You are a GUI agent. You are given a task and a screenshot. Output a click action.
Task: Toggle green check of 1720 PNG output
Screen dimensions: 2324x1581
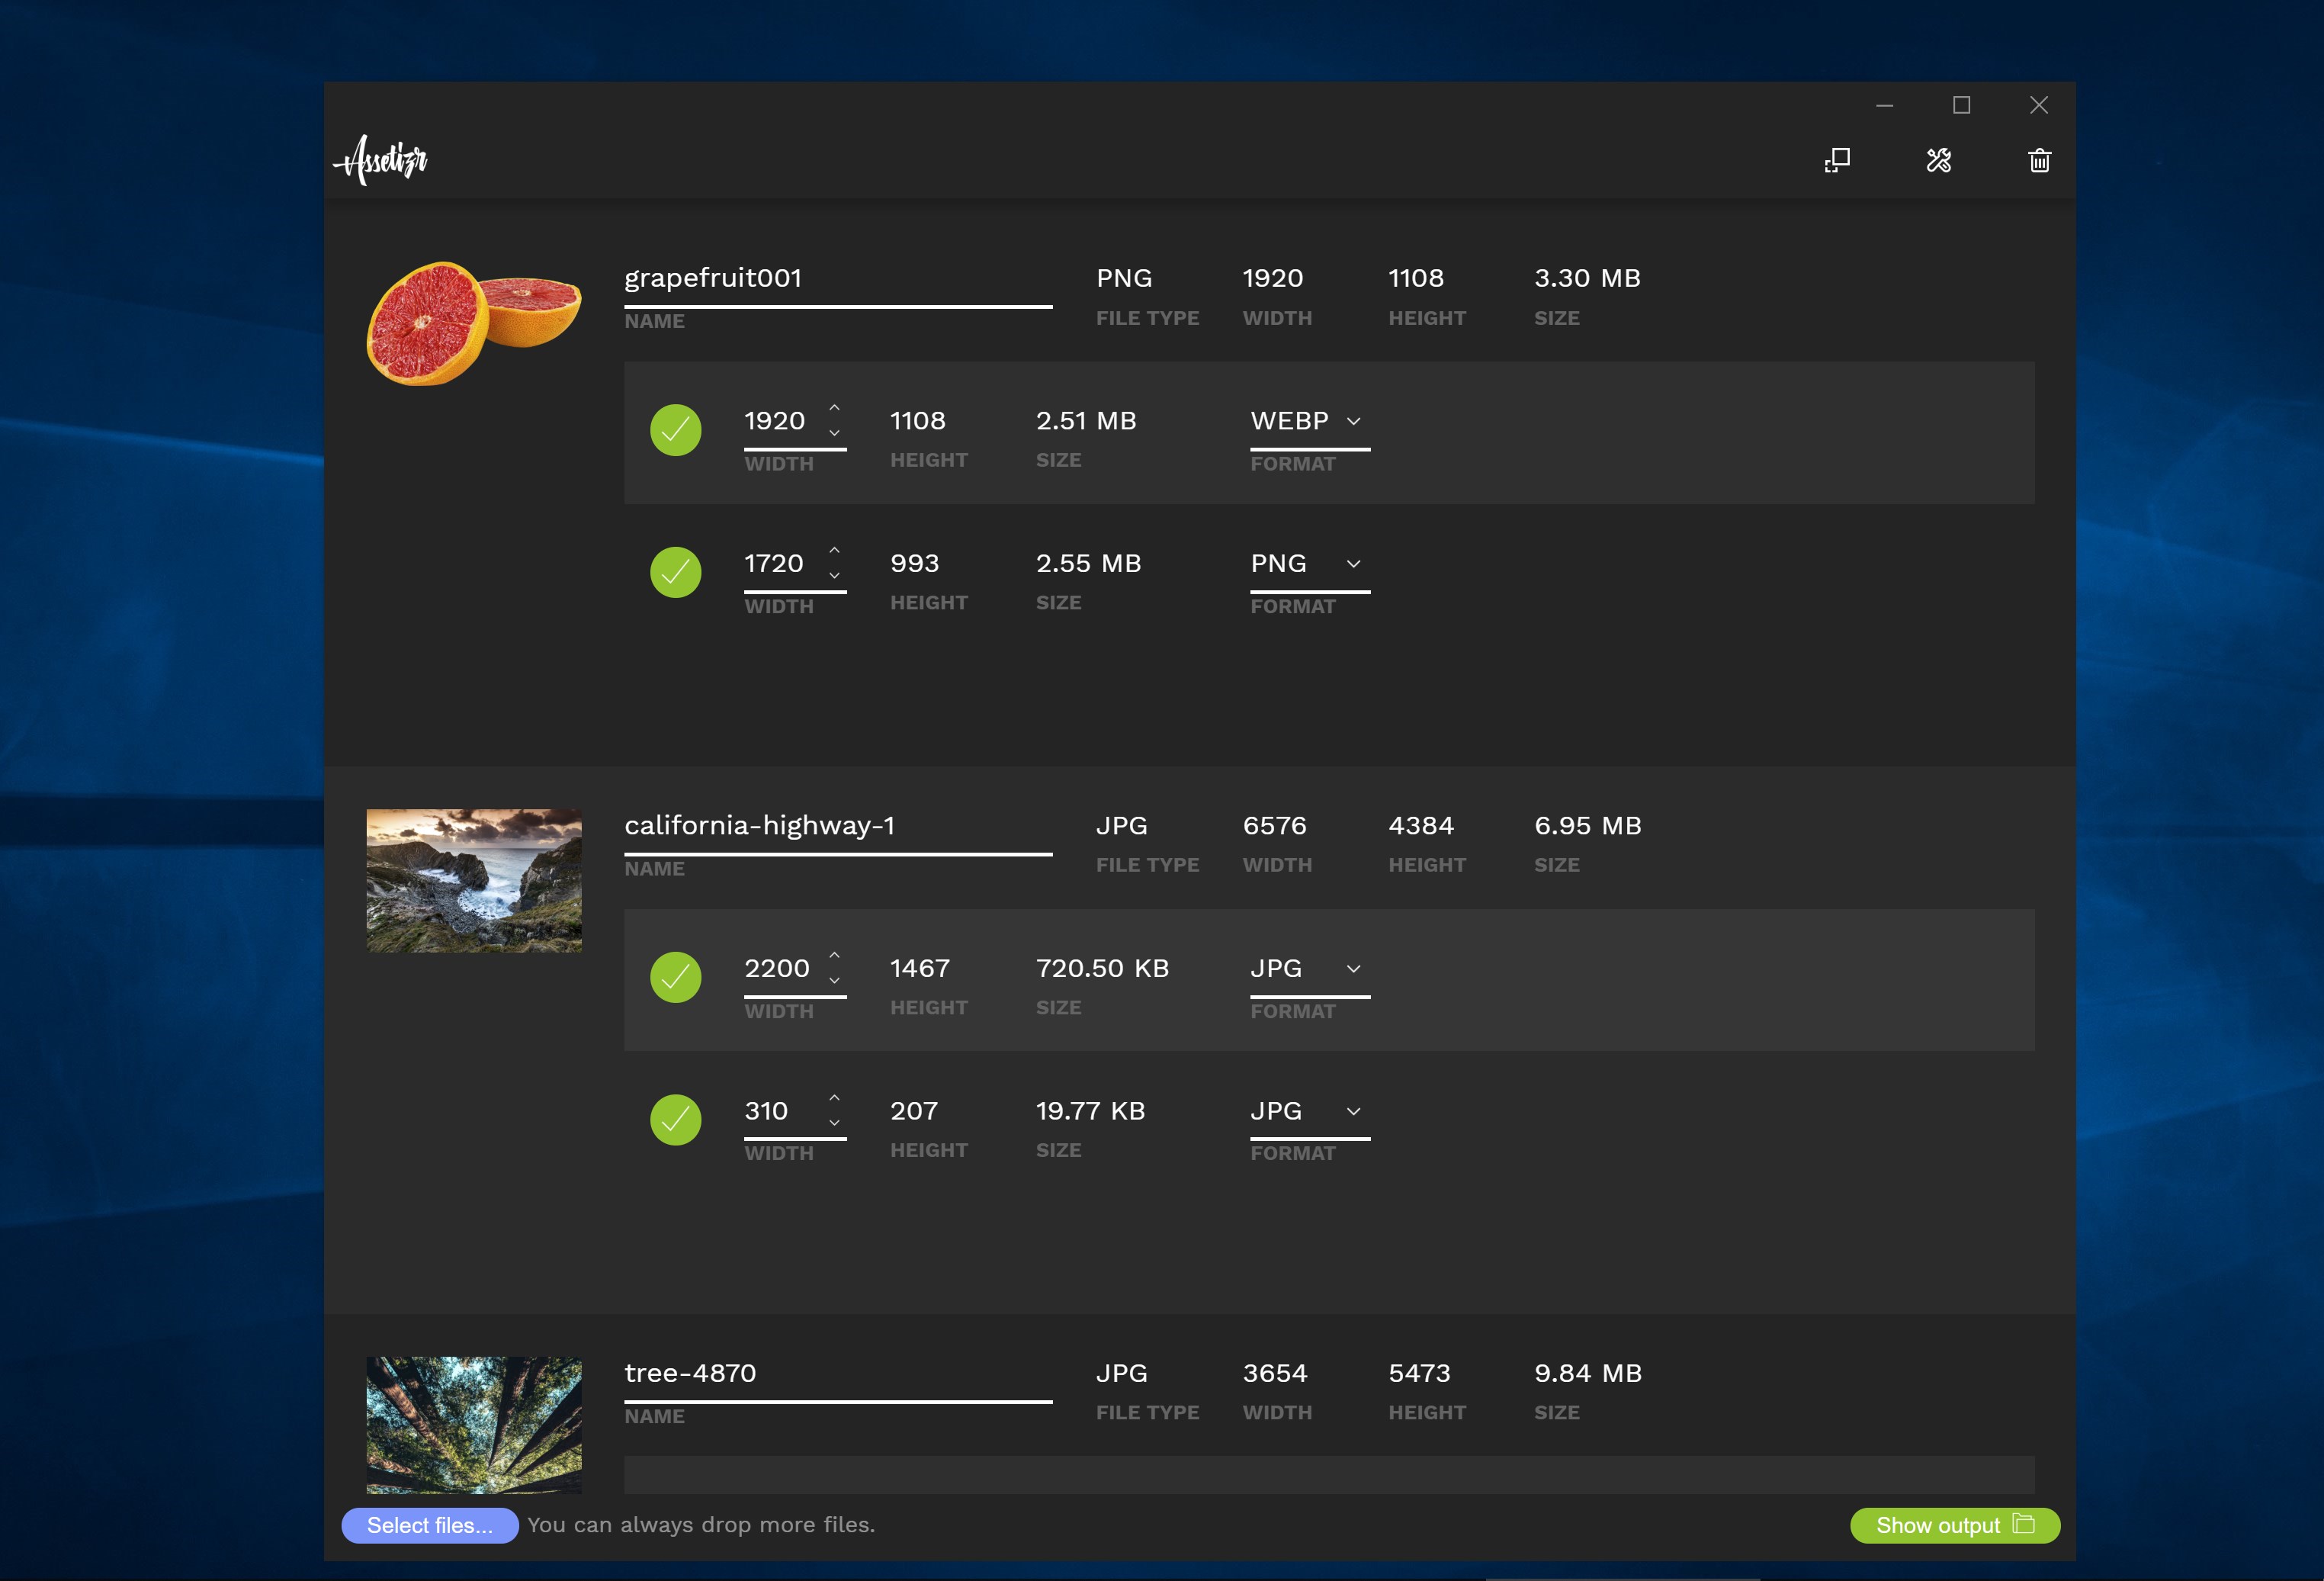click(x=676, y=573)
